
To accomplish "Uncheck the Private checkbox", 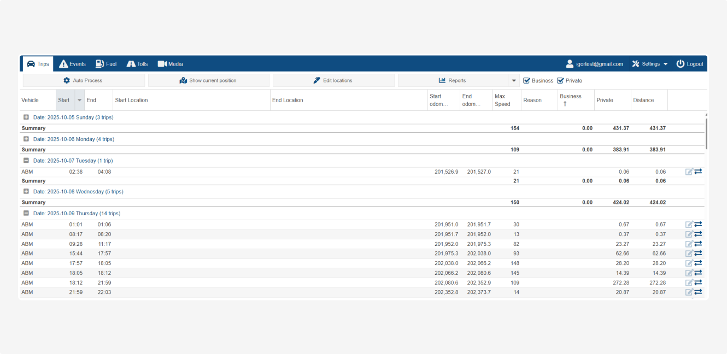I will [560, 80].
